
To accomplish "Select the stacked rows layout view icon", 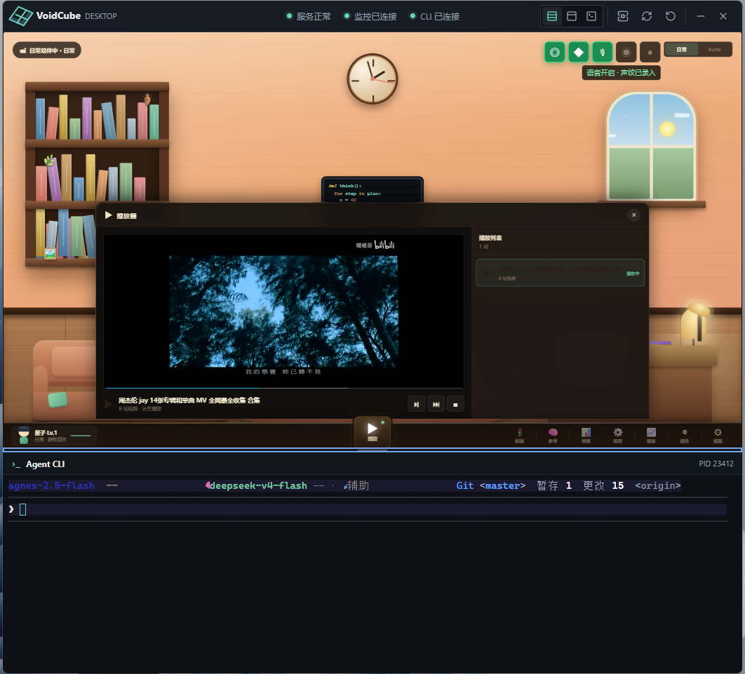I will (552, 16).
